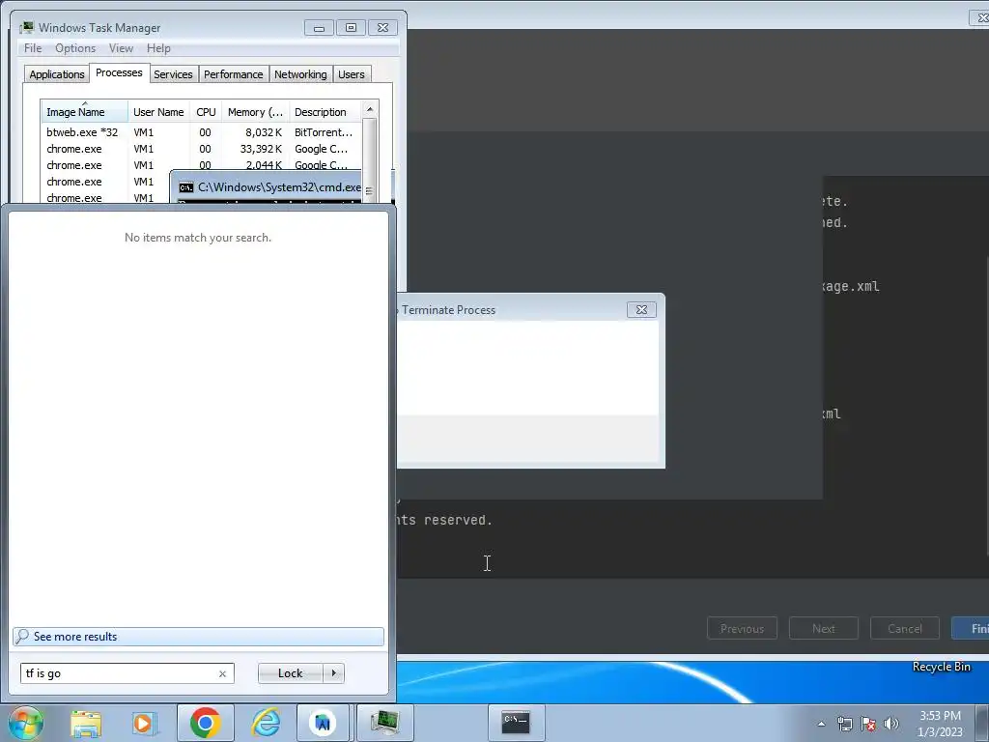Screen dimensions: 989x742
Task: Switch to the Applications tab
Action: [x=56, y=74]
